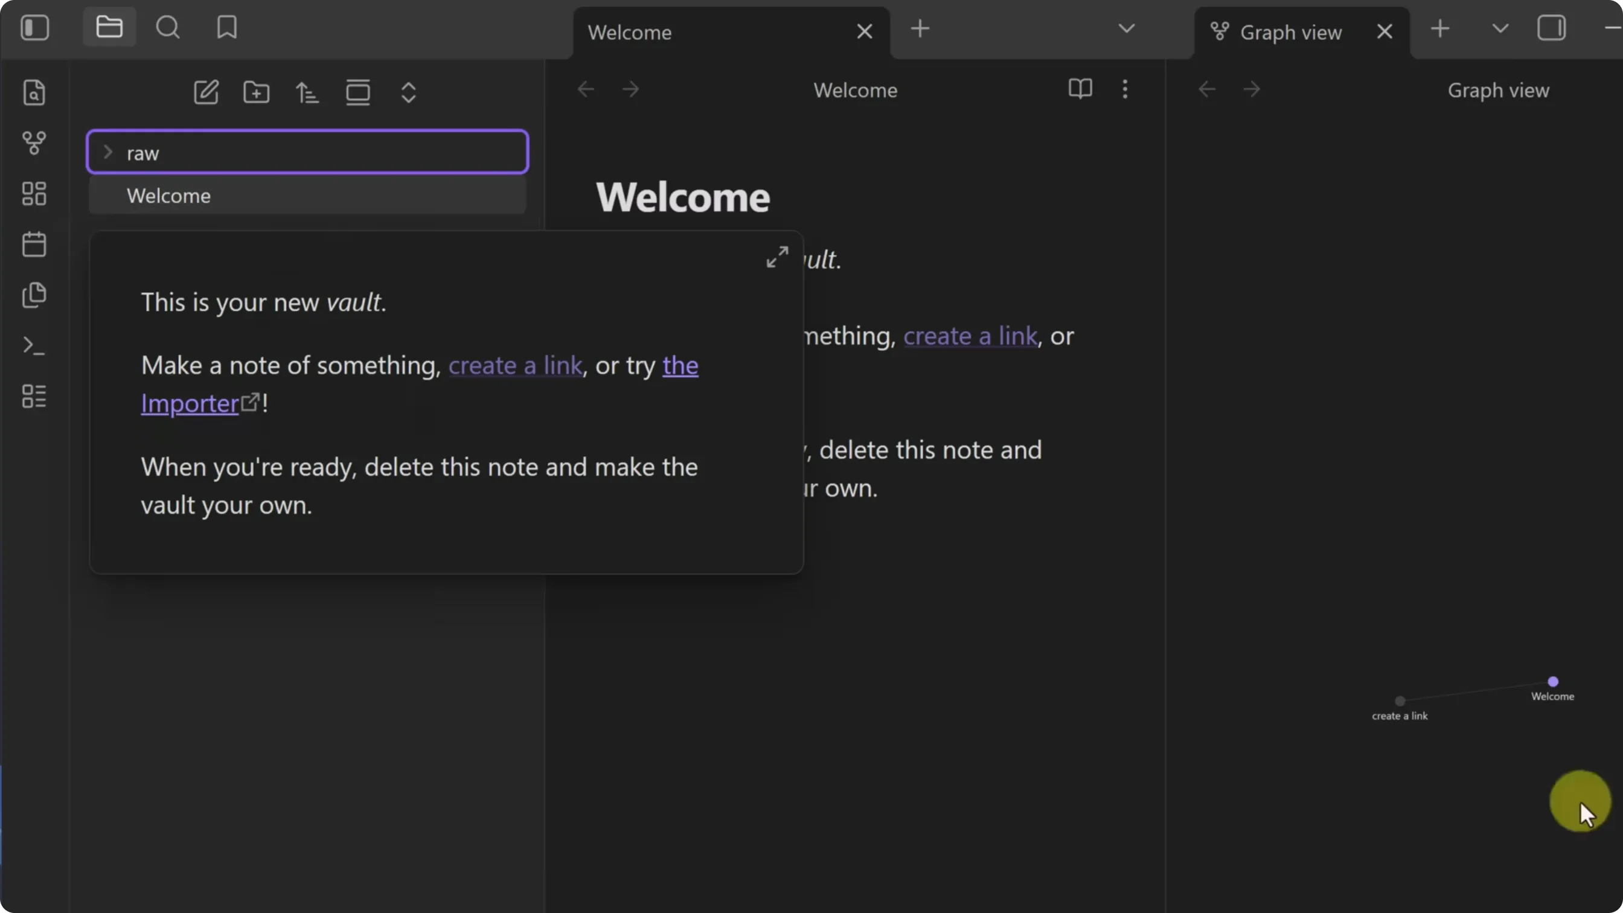Switch Welcome note to reading view

(x=1080, y=89)
